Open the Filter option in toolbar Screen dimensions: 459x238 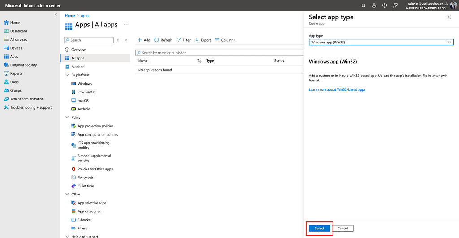pyautogui.click(x=183, y=40)
